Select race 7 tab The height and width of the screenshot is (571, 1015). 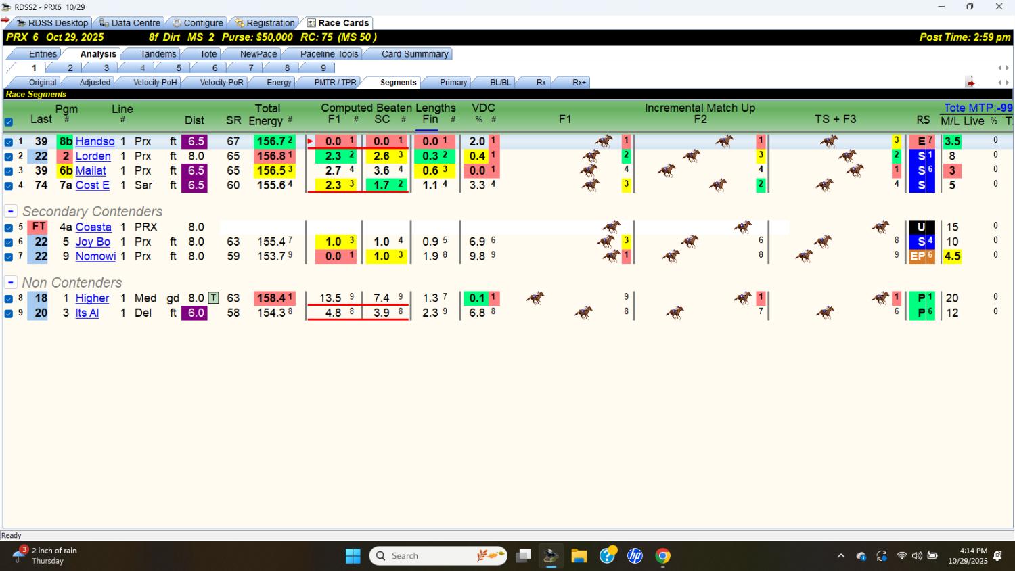click(x=251, y=68)
